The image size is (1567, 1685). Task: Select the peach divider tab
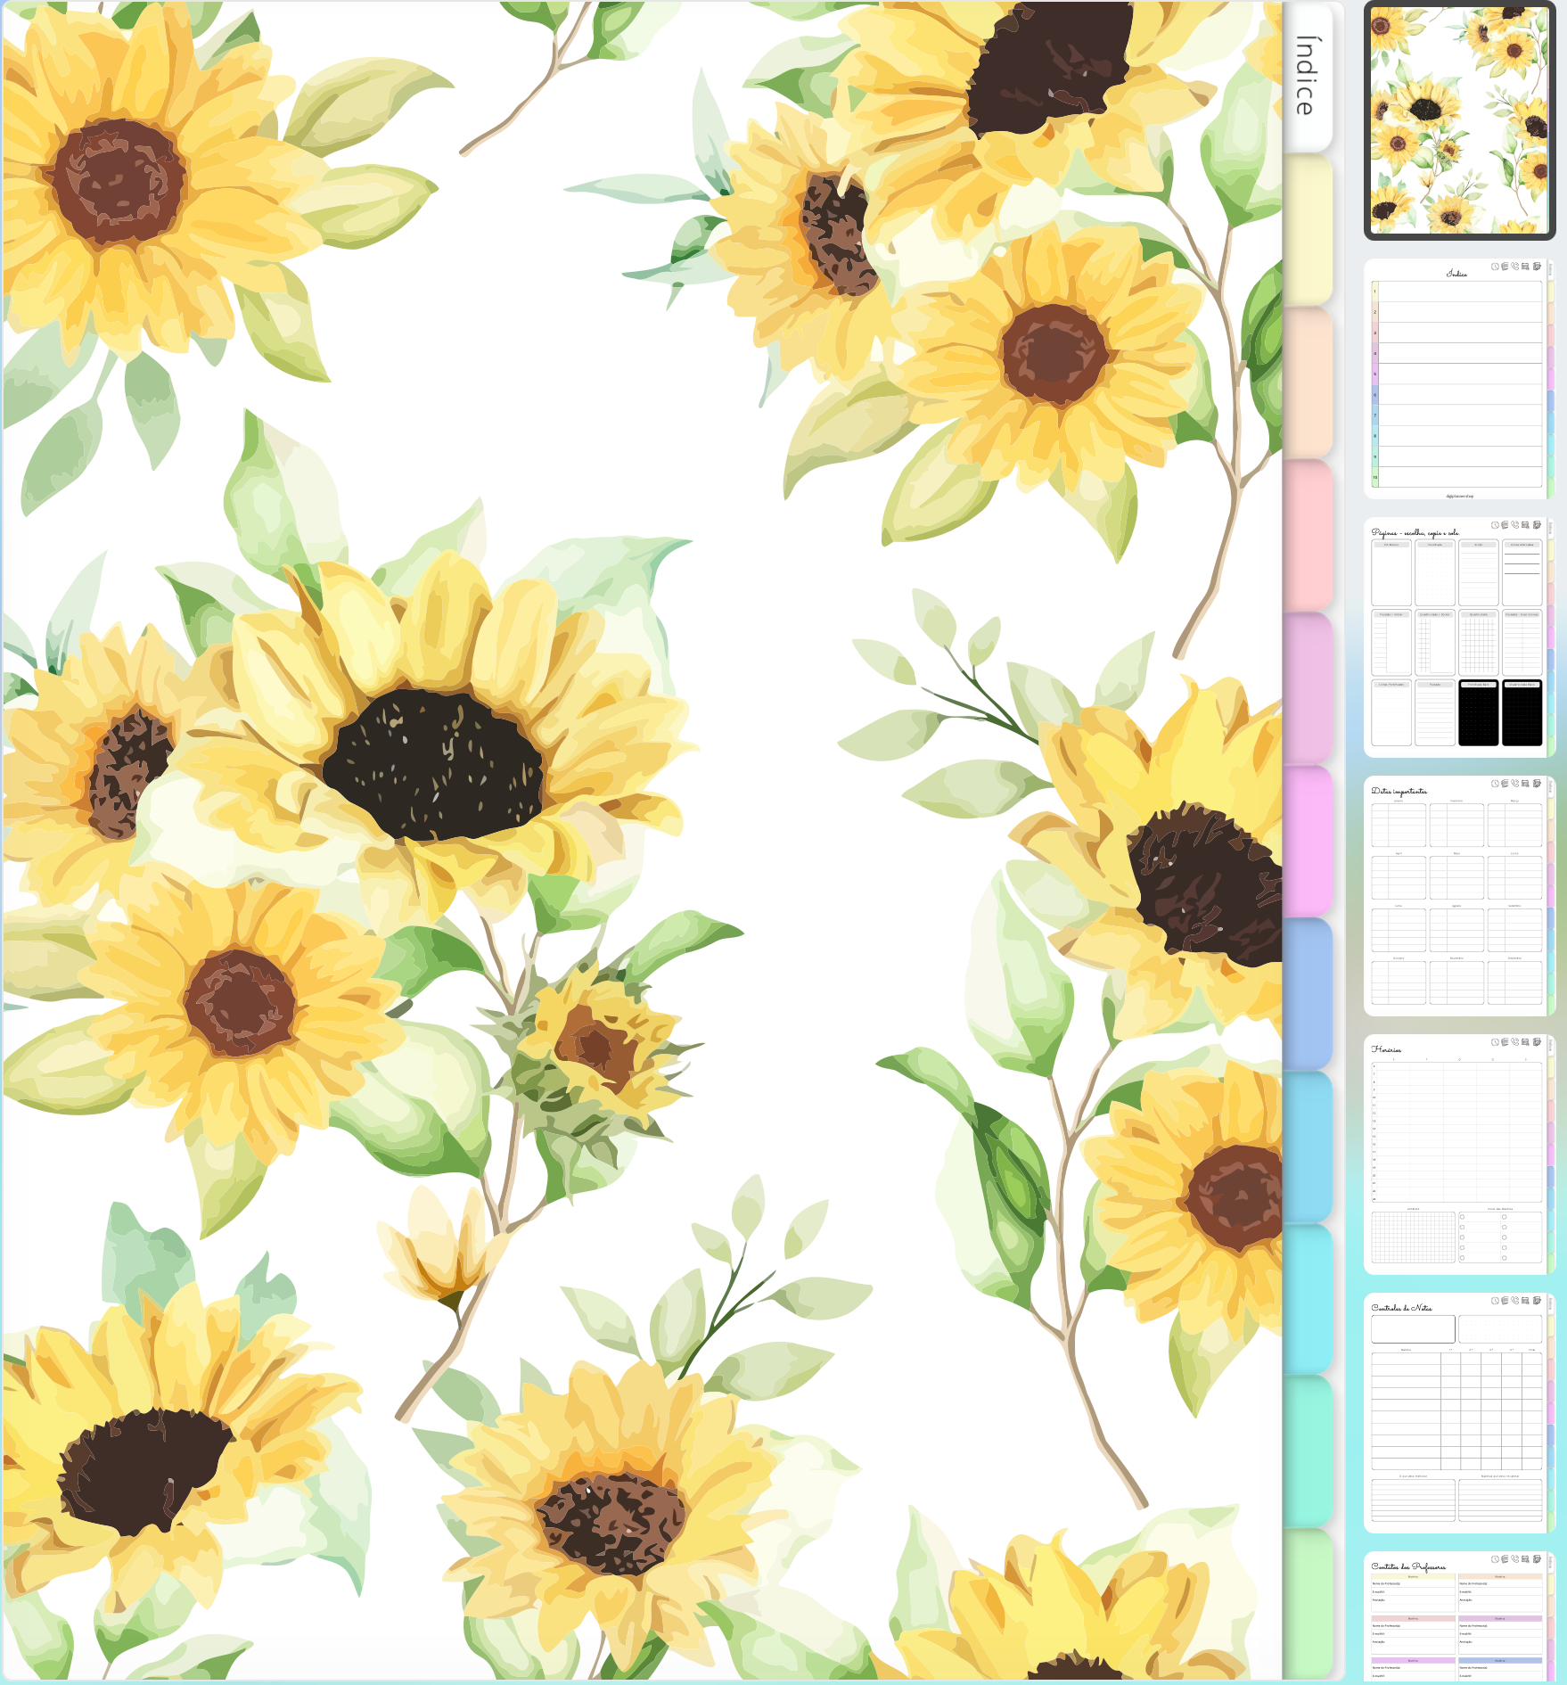point(1307,382)
